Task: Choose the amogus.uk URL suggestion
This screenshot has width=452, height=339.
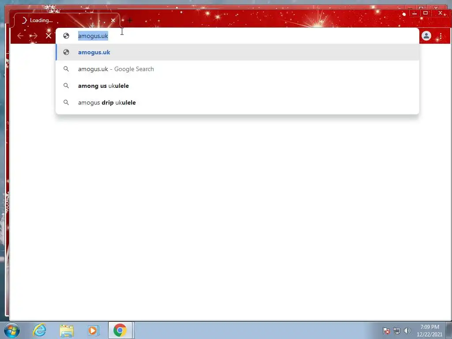Action: point(237,52)
